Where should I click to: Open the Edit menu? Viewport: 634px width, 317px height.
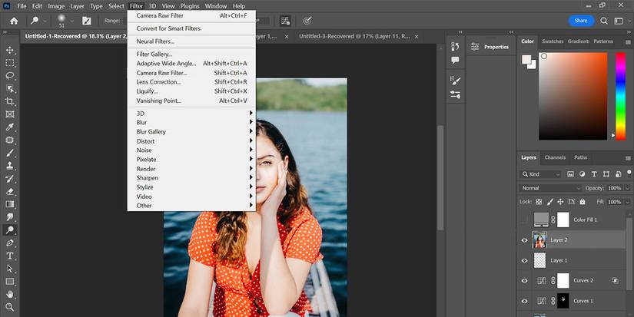click(37, 6)
